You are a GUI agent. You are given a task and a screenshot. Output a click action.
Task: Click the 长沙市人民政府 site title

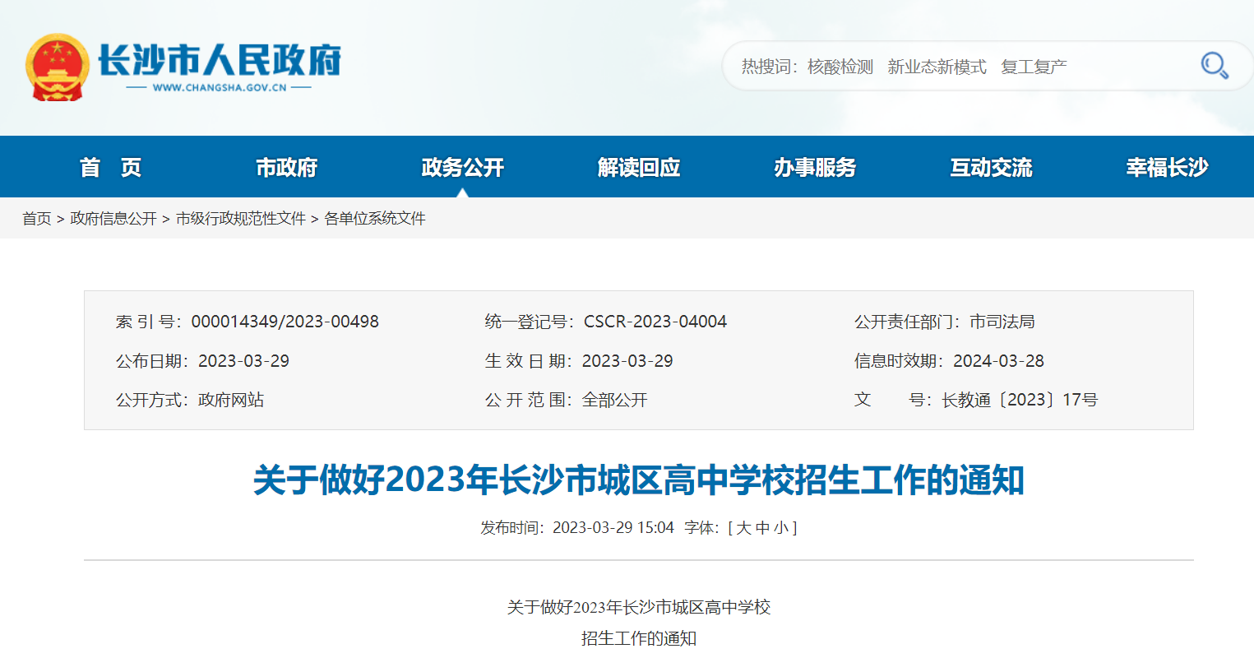click(x=220, y=60)
